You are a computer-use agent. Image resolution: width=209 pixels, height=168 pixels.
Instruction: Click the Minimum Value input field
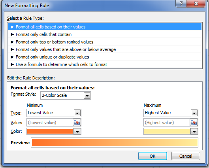coord(50,123)
